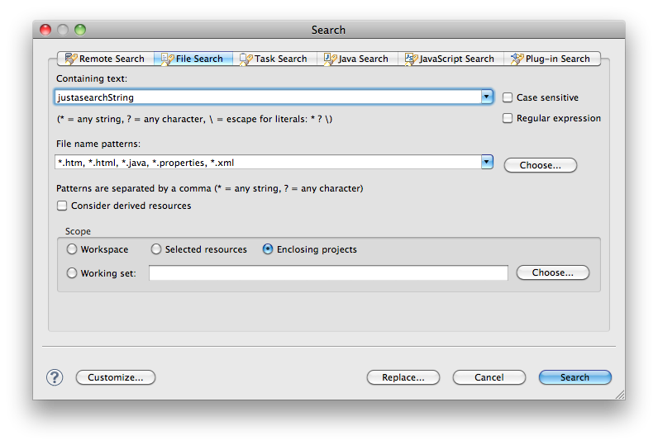Click Choose... next to Working set field
Viewport: 658px width, 445px height.
(x=552, y=272)
